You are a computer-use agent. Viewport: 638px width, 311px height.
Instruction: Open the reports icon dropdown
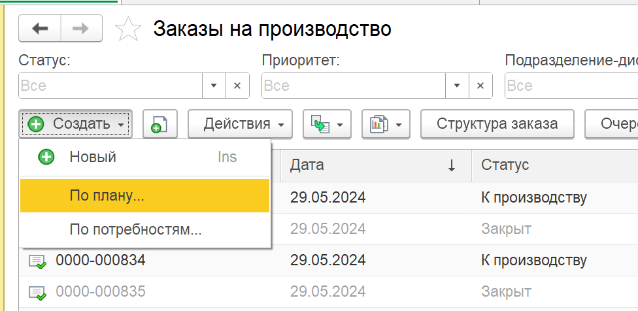pyautogui.click(x=386, y=123)
